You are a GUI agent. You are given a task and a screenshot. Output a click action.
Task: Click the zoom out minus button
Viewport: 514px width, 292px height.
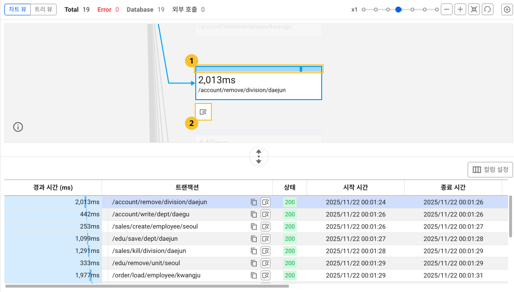(446, 10)
